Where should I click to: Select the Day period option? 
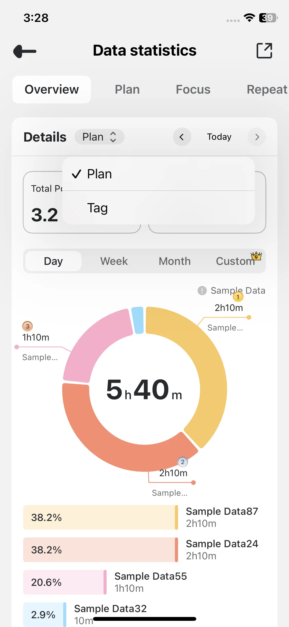[53, 261]
